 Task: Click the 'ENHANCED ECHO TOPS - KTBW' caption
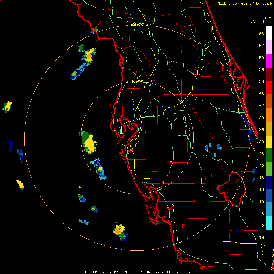(x=116, y=272)
